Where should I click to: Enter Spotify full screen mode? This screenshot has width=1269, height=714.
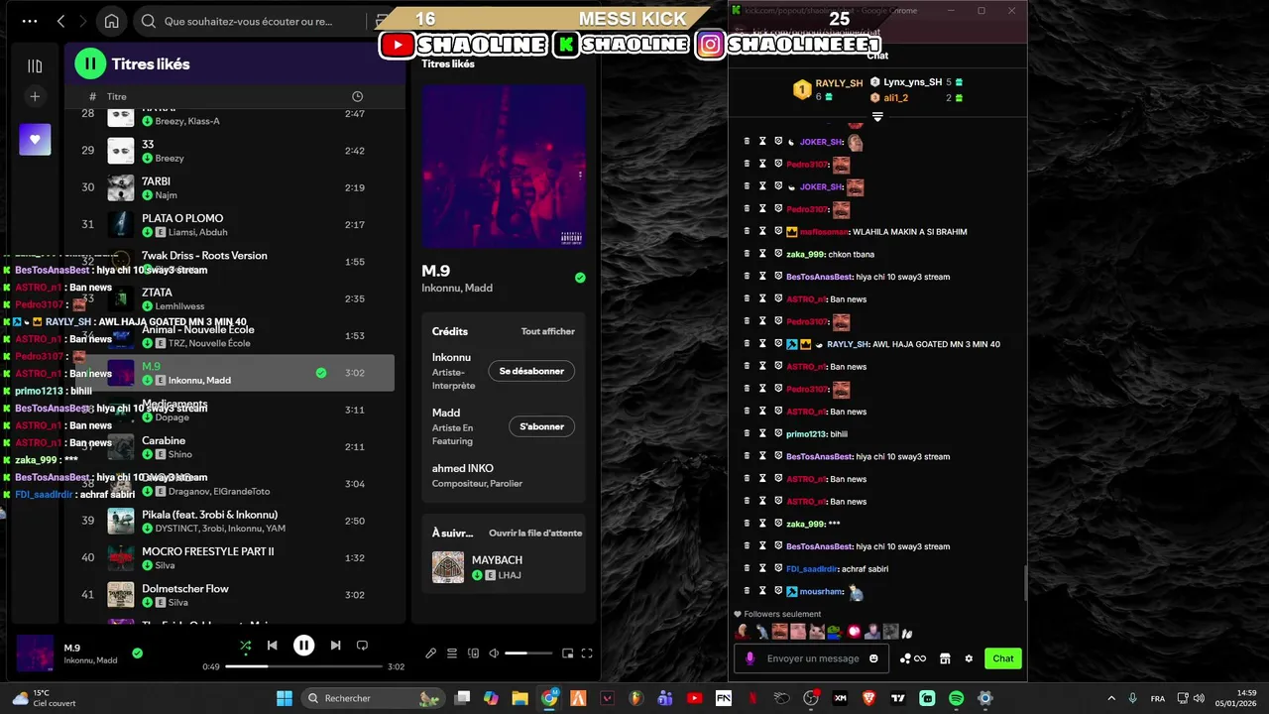[x=587, y=654]
